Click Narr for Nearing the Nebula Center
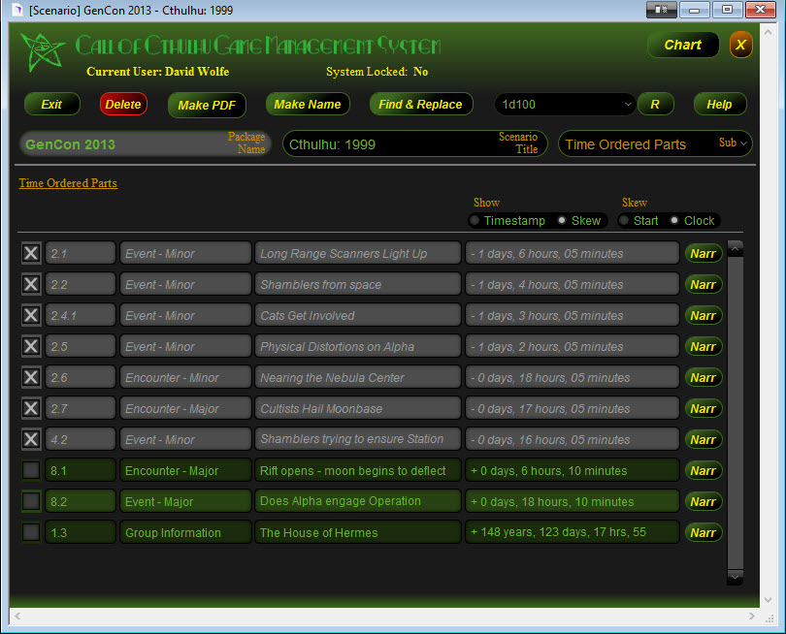 [x=704, y=378]
